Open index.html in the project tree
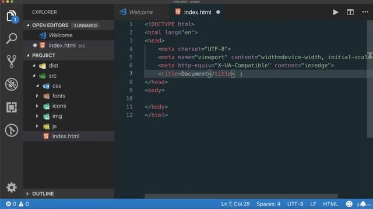Image resolution: width=373 pixels, height=209 pixels. pyautogui.click(x=69, y=136)
